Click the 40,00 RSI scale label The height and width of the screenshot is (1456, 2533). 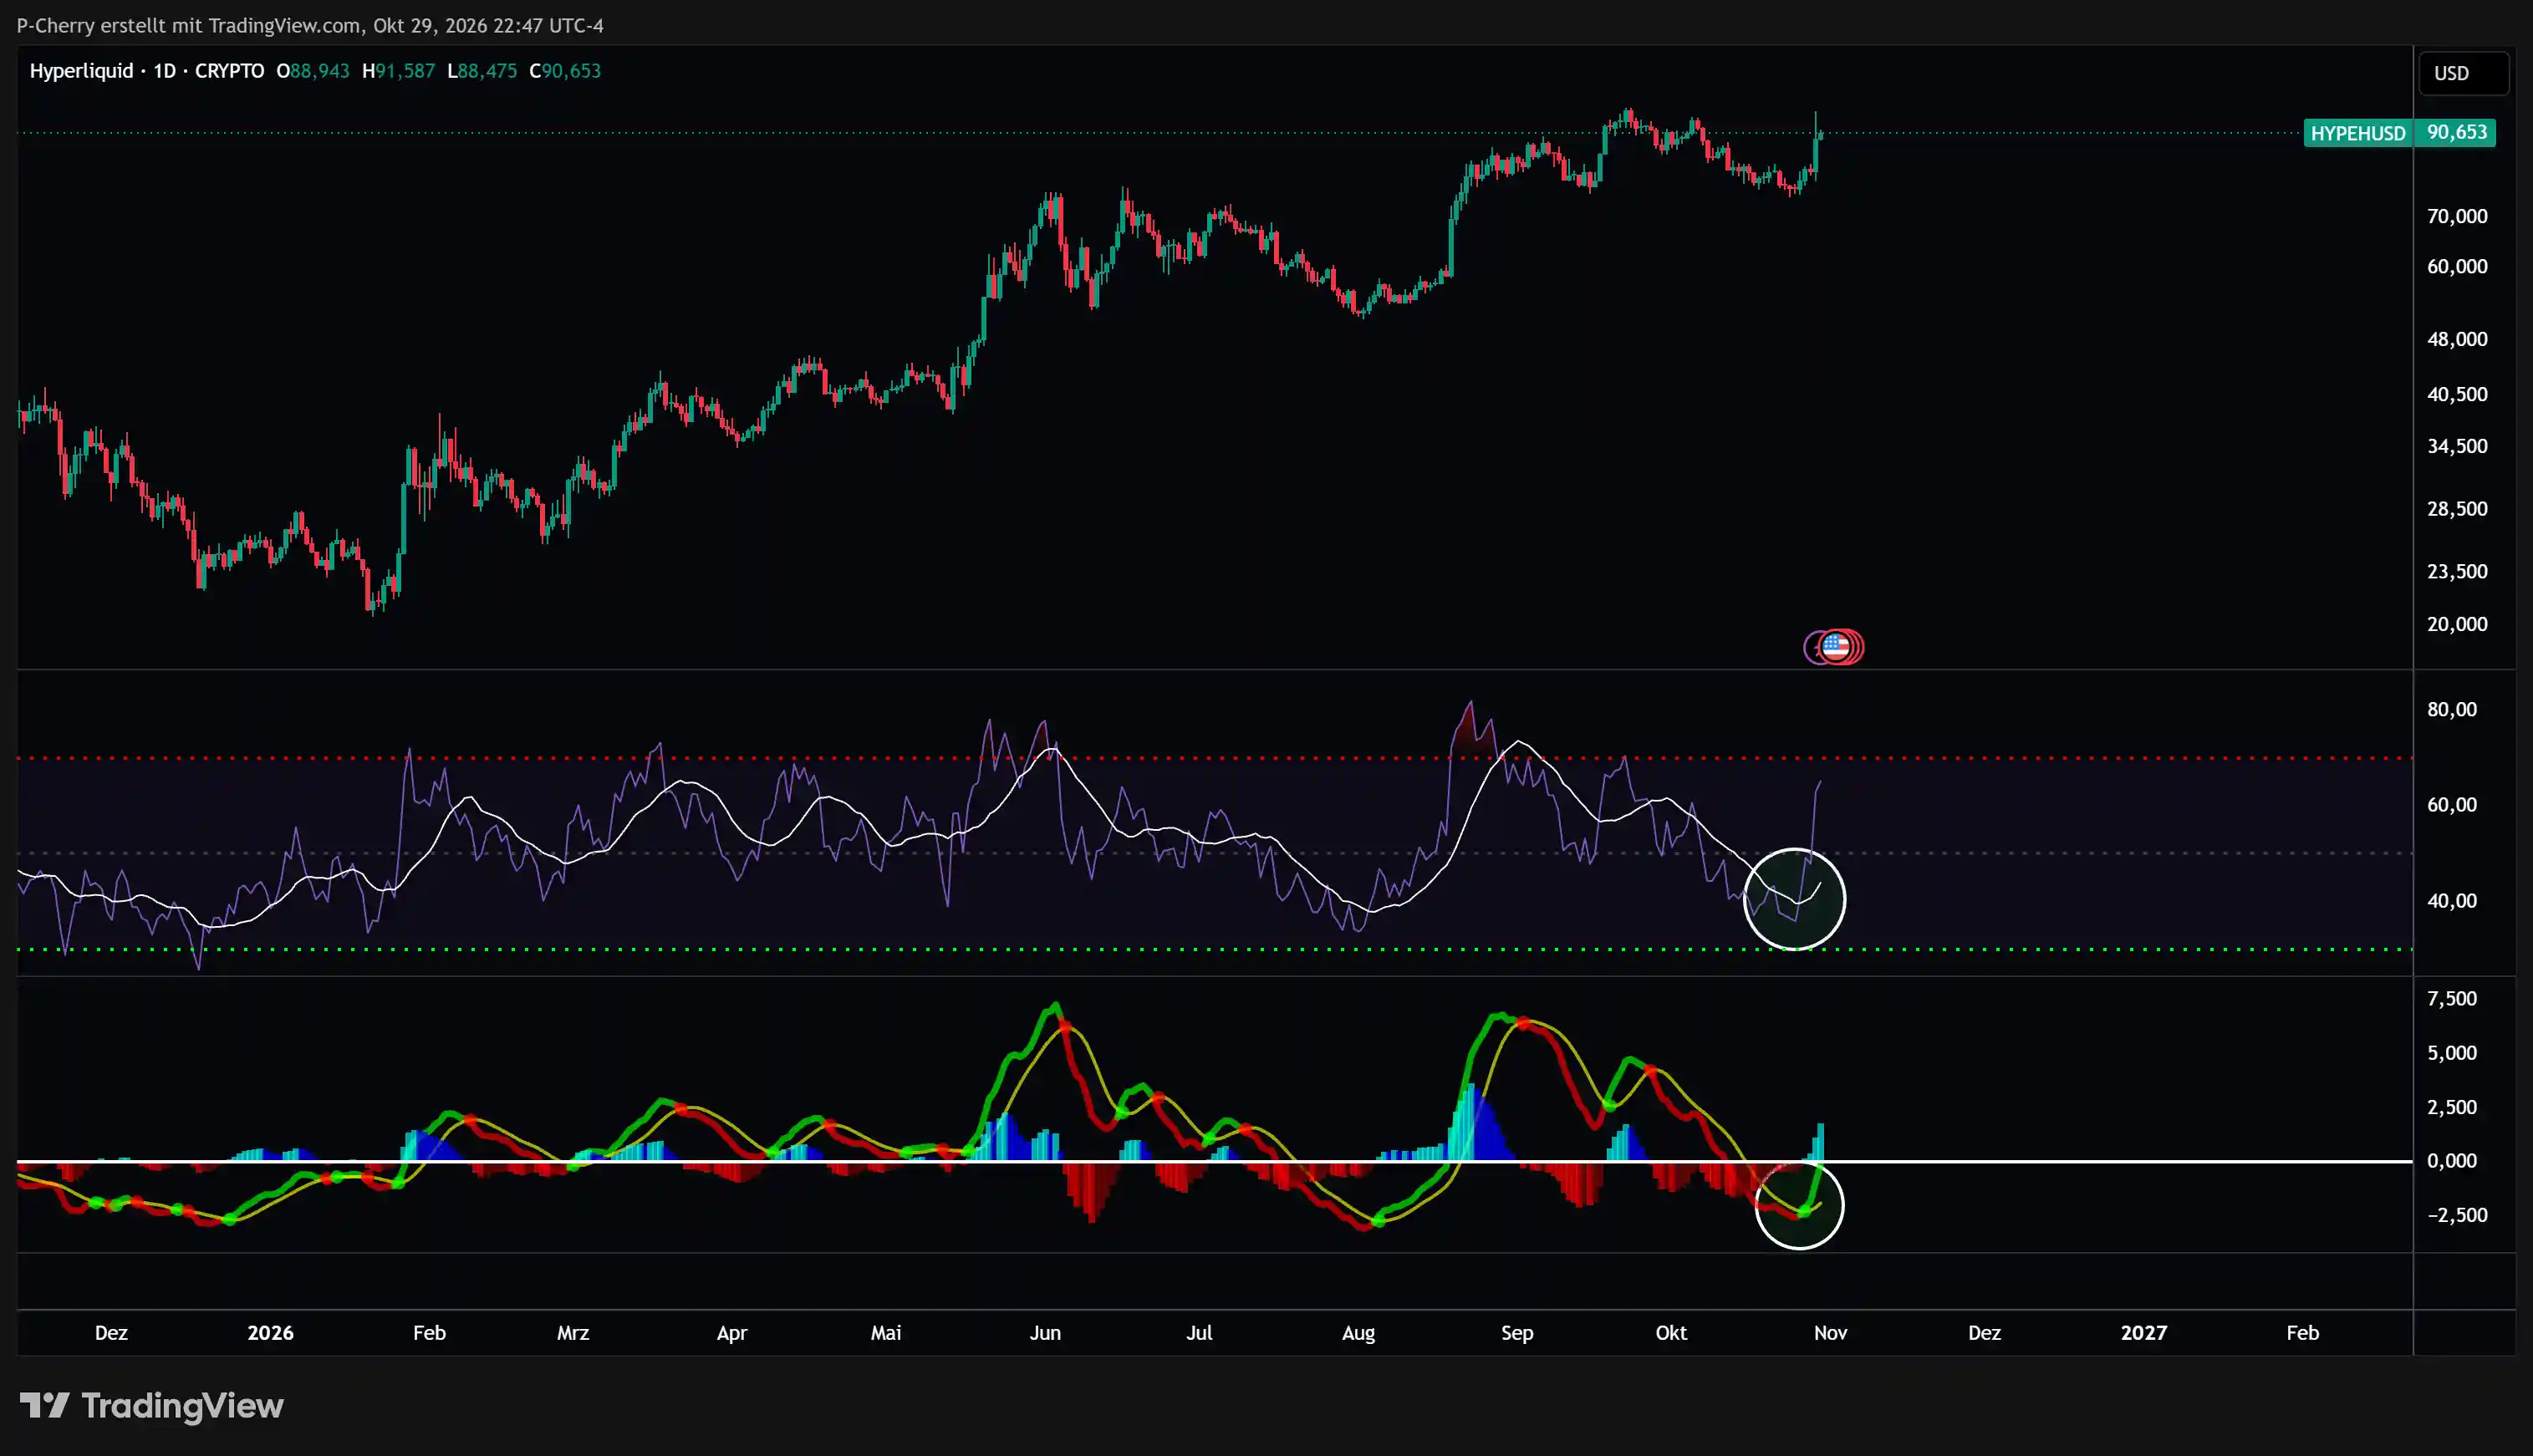coord(2452,901)
